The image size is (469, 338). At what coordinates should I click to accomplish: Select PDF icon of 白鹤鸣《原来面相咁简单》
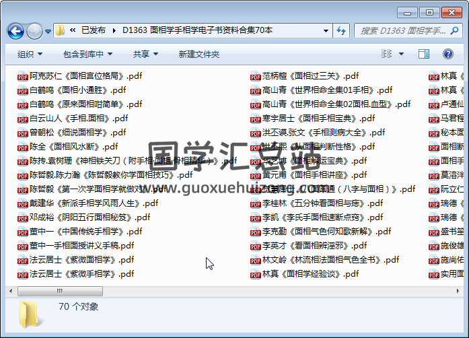[23, 104]
